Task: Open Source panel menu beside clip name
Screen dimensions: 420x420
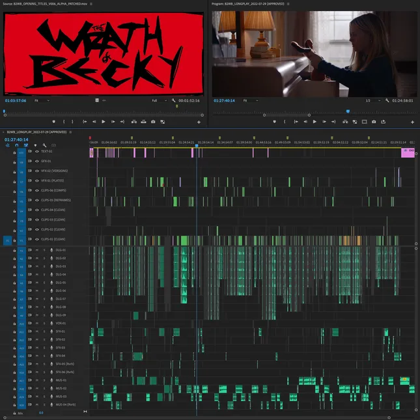Action: (x=91, y=4)
